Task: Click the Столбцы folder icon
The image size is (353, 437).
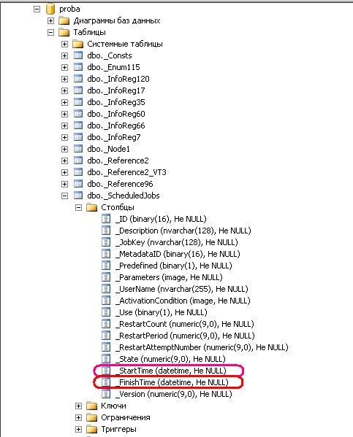Action: (x=92, y=207)
